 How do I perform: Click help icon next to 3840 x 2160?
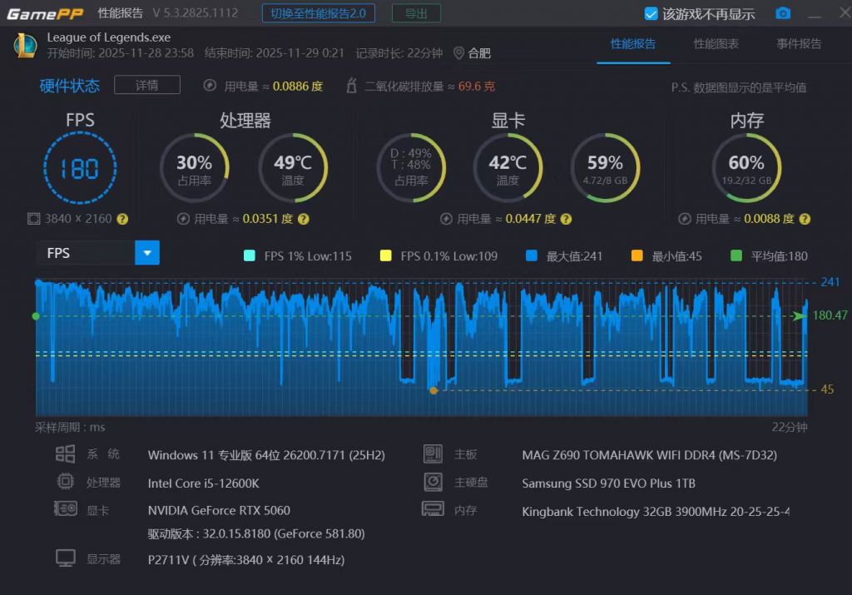(x=122, y=219)
